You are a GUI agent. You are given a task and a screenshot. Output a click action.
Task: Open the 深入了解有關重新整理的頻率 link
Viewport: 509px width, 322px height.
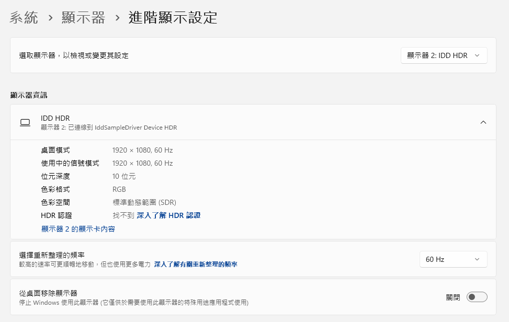(x=195, y=264)
